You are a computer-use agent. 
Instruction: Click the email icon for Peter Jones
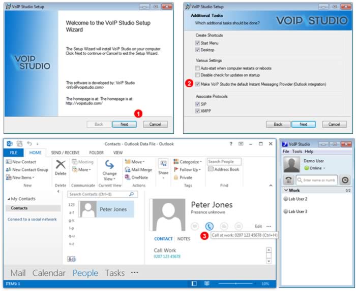(239, 226)
